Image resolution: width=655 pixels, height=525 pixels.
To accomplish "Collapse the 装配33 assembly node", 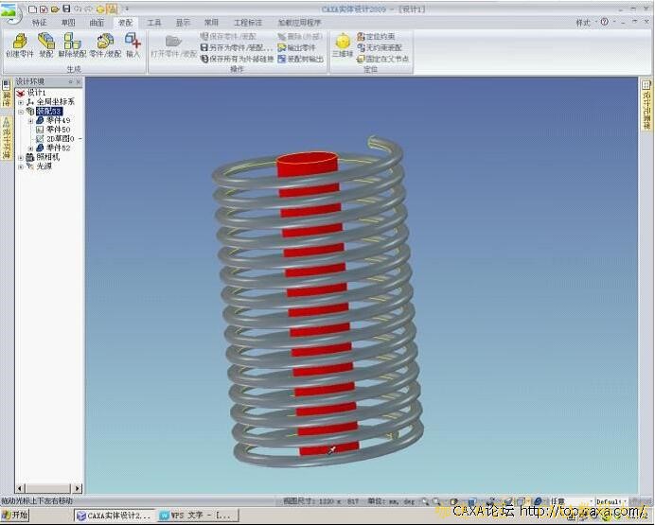I will [x=21, y=111].
